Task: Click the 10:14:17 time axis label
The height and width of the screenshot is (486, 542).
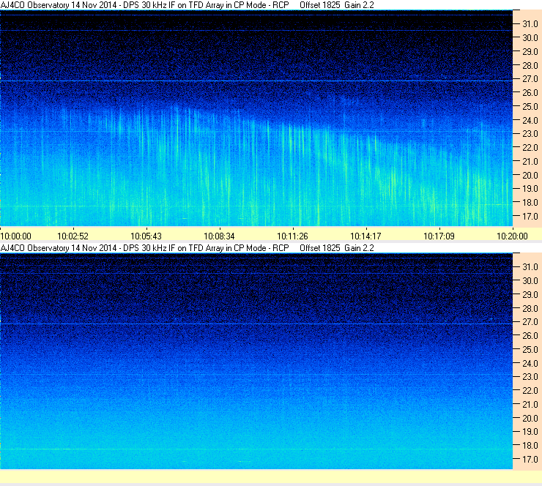Action: point(365,236)
